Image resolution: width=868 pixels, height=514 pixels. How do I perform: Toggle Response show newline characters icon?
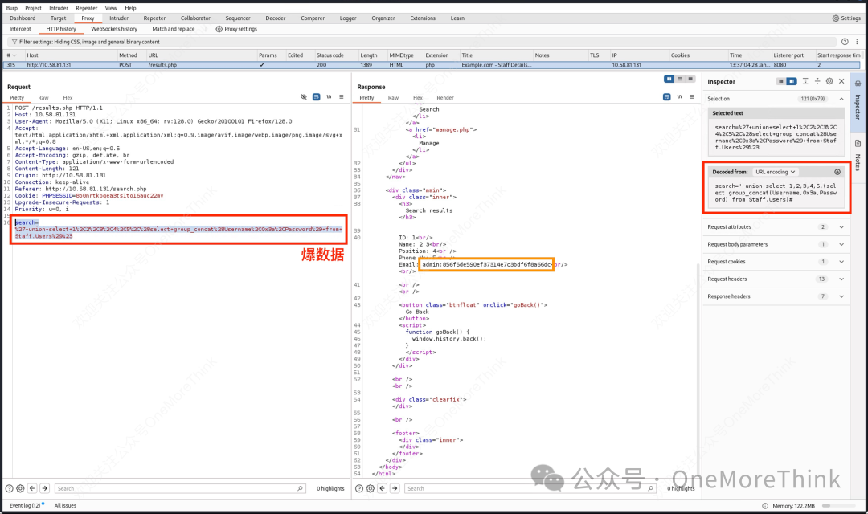[679, 97]
